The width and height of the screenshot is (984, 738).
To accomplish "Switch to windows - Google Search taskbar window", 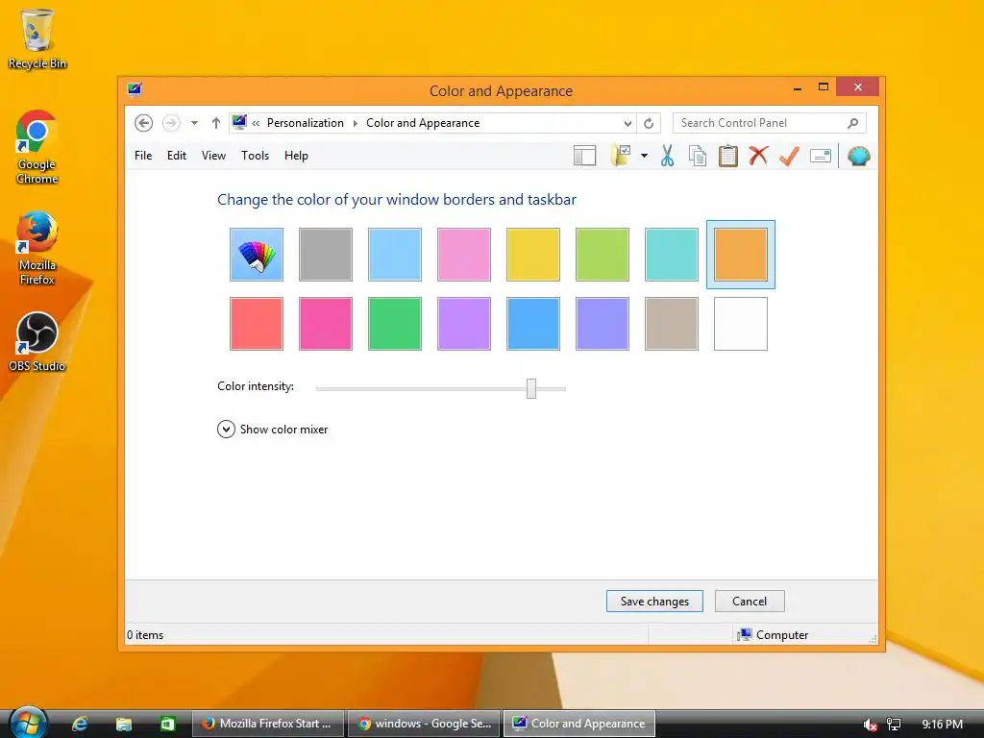I will pos(424,724).
